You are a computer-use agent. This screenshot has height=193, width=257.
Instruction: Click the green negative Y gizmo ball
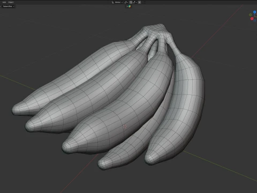click(250, 14)
